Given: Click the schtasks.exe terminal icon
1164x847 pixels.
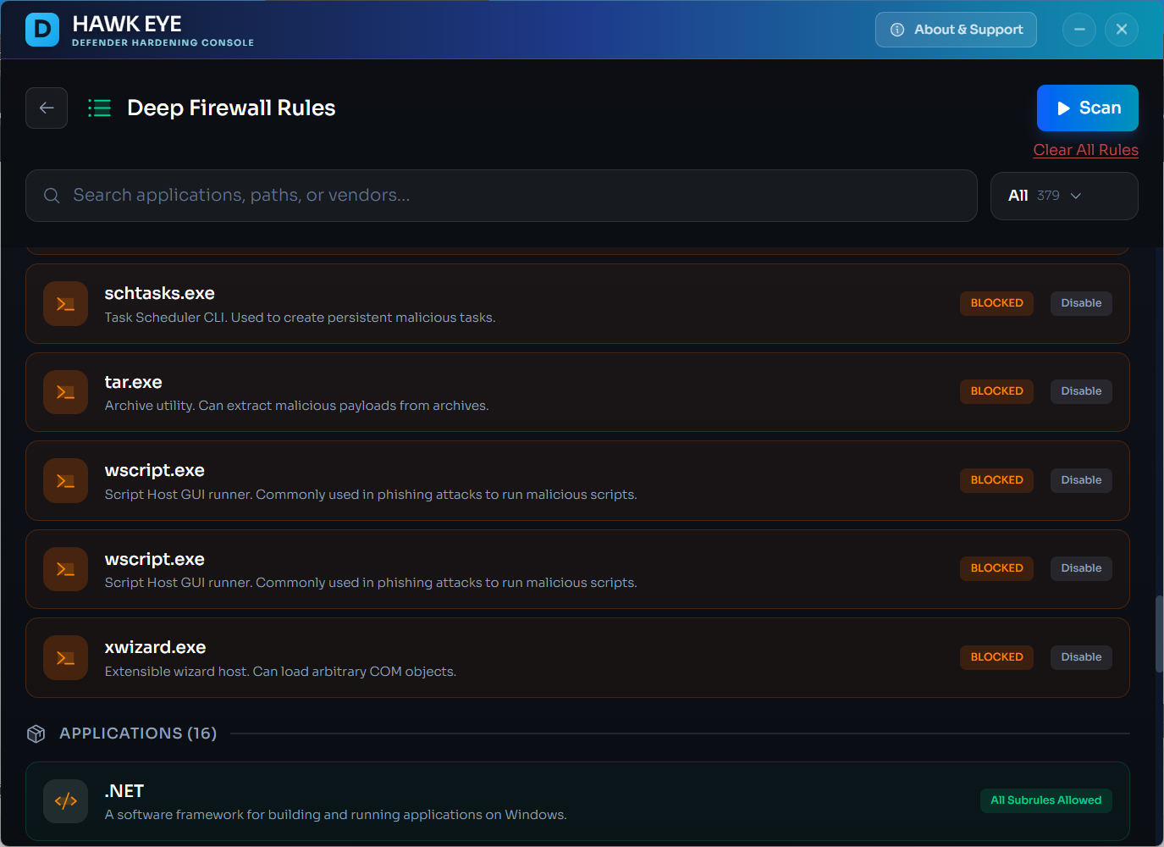Looking at the screenshot, I should (x=65, y=303).
